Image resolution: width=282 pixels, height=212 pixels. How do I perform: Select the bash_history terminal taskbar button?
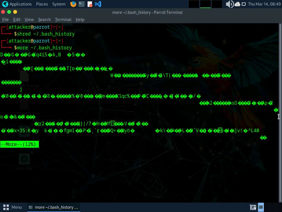tap(53, 207)
